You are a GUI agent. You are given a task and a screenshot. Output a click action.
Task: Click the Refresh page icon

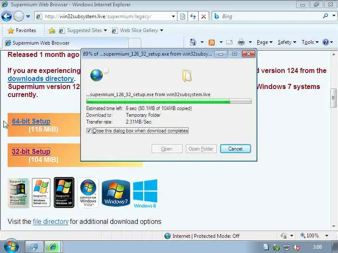click(193, 16)
